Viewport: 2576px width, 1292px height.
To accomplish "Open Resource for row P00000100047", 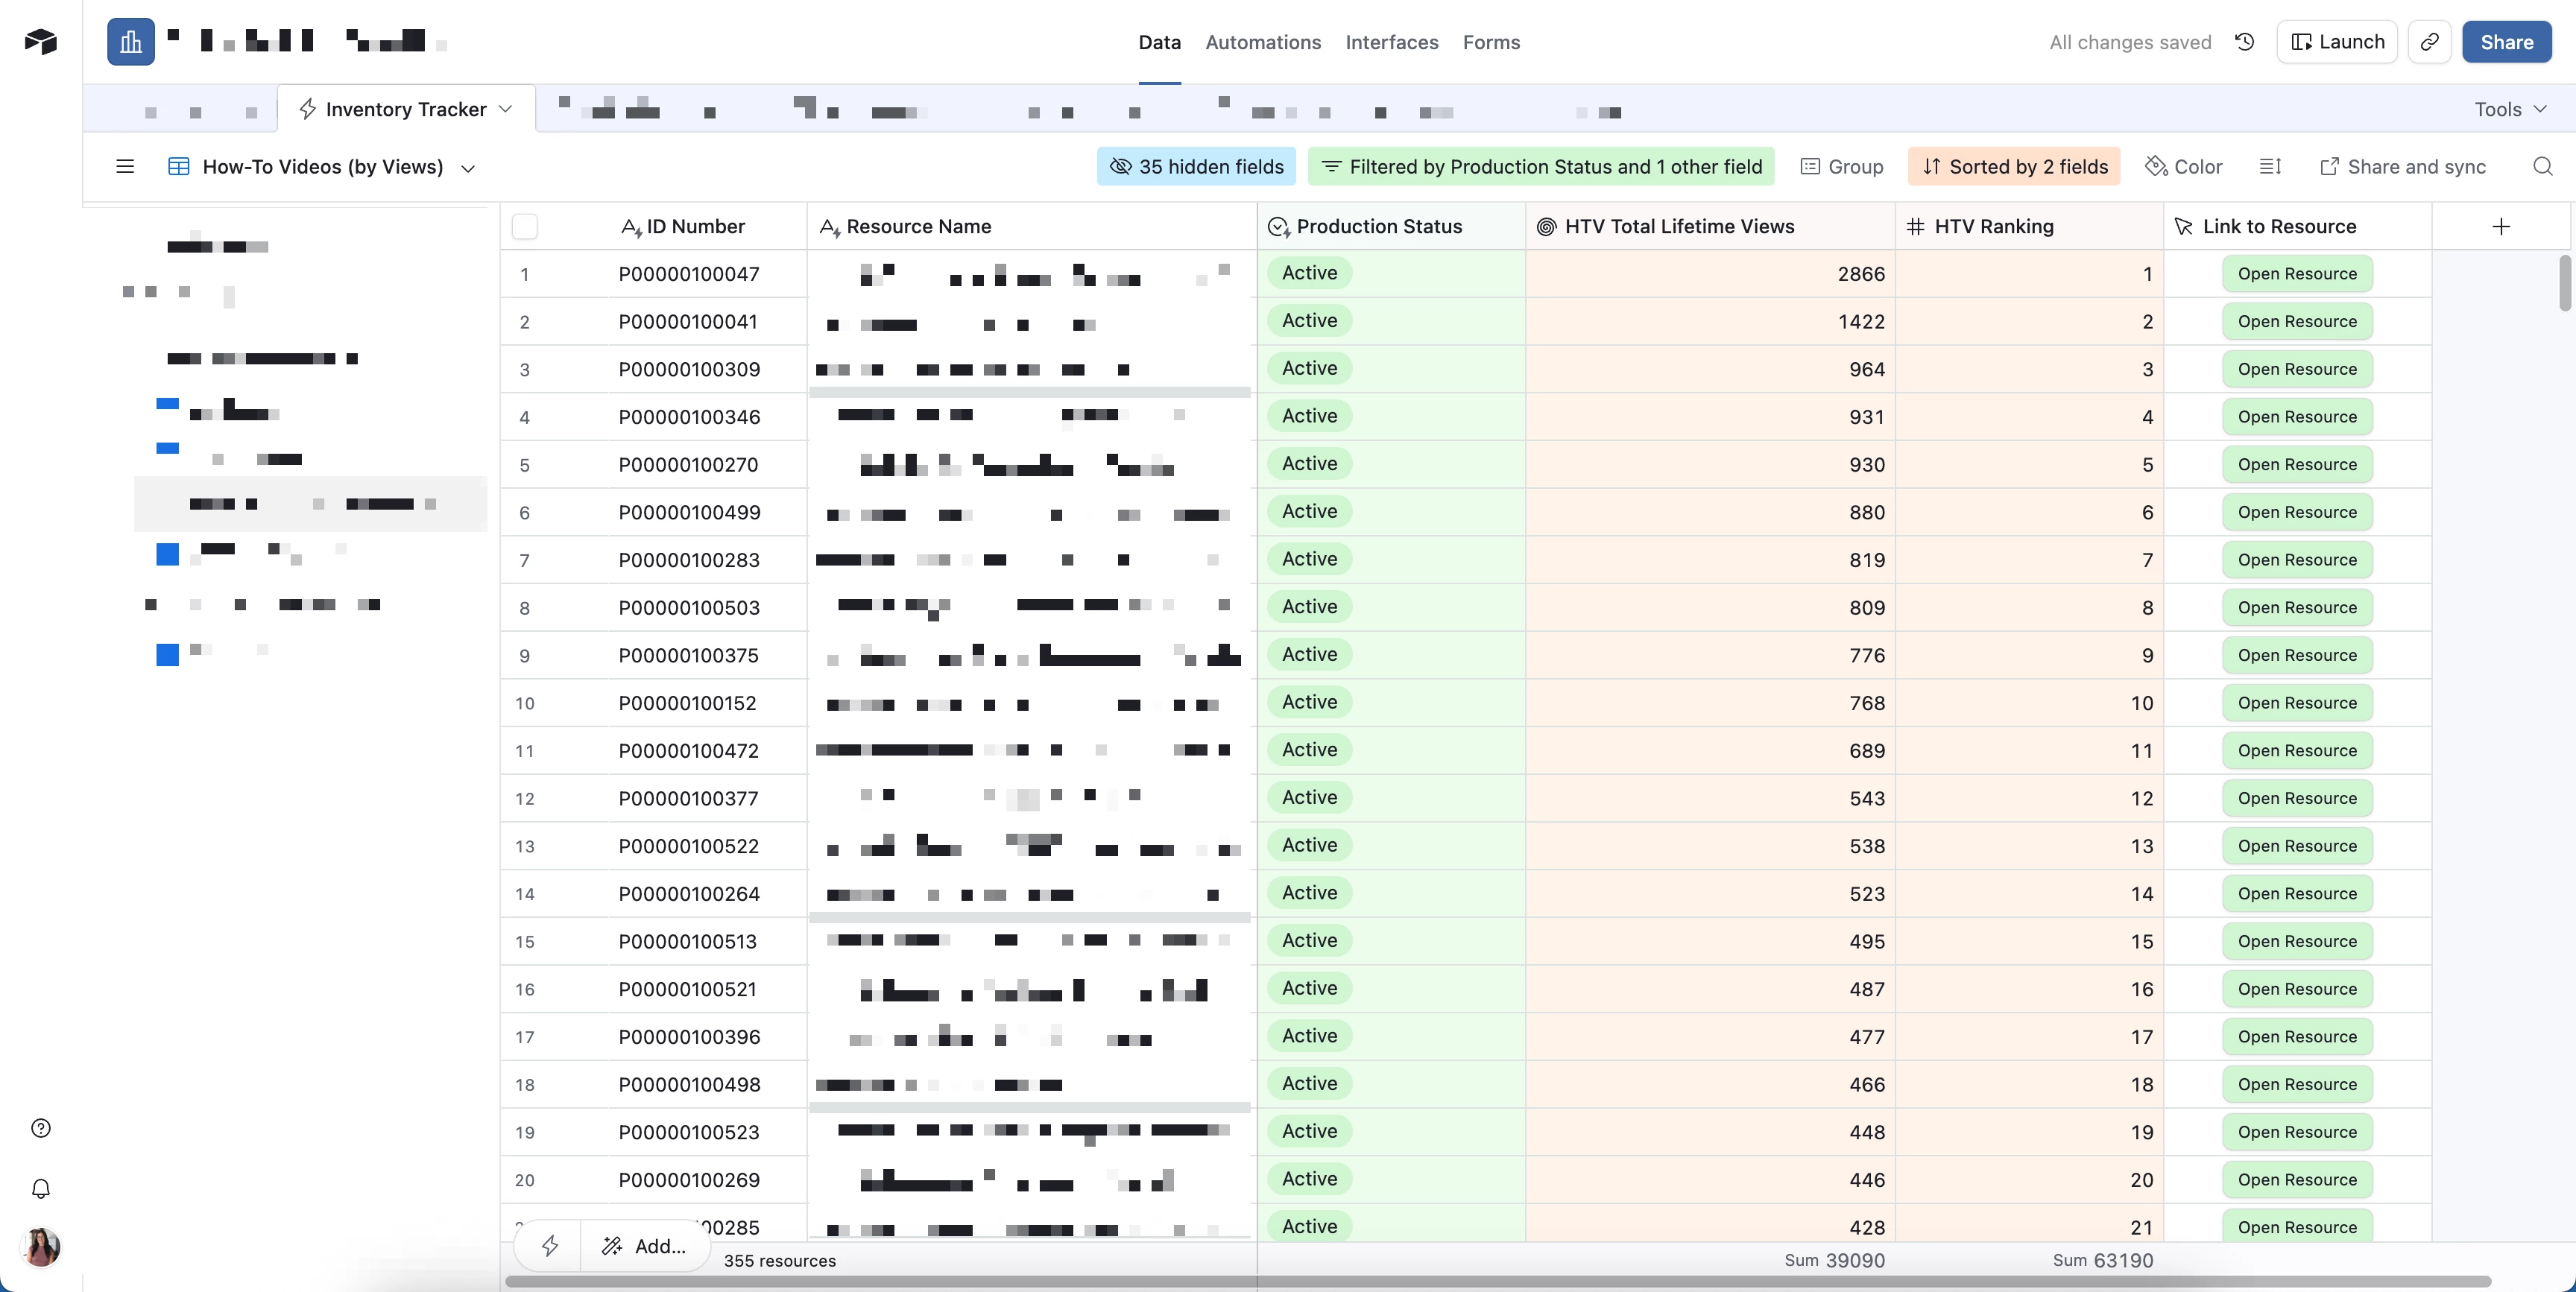I will [2297, 274].
